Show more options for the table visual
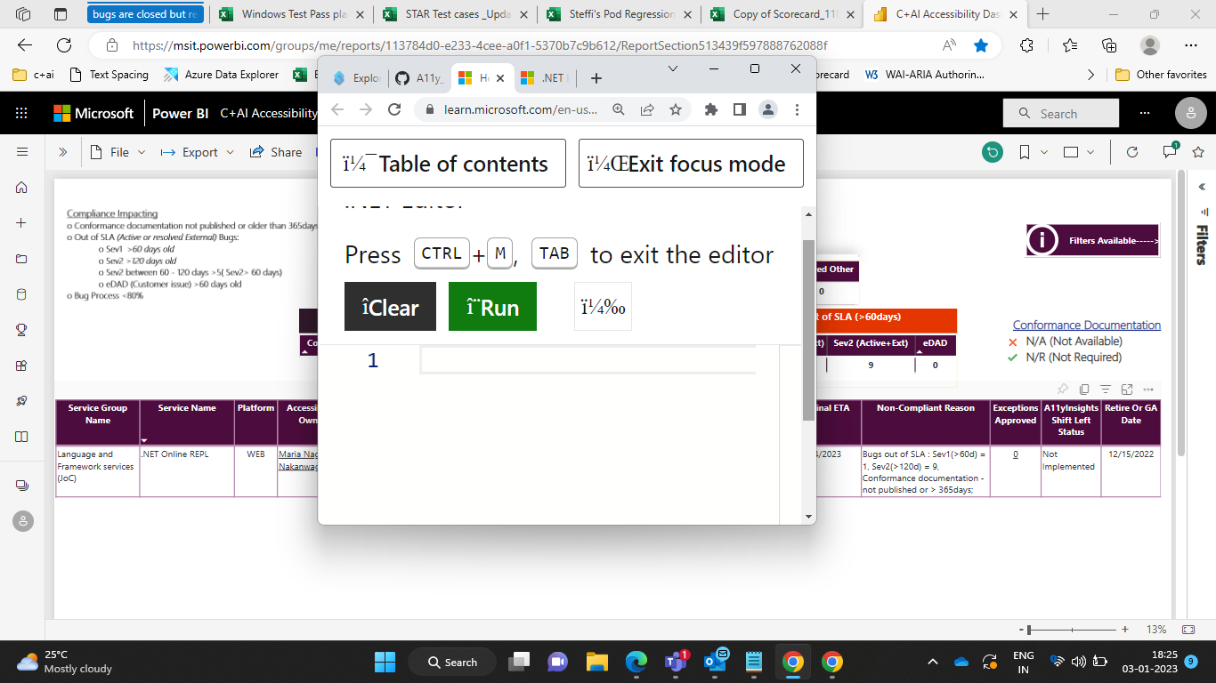Screen dimensions: 1216x683 point(1147,389)
